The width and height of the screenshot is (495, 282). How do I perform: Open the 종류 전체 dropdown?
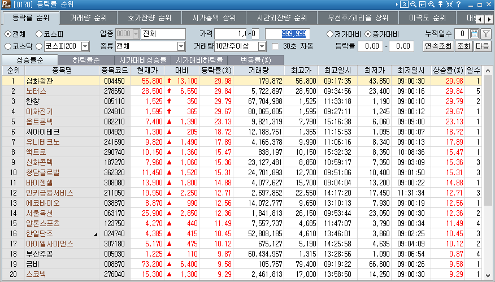tap(181, 46)
